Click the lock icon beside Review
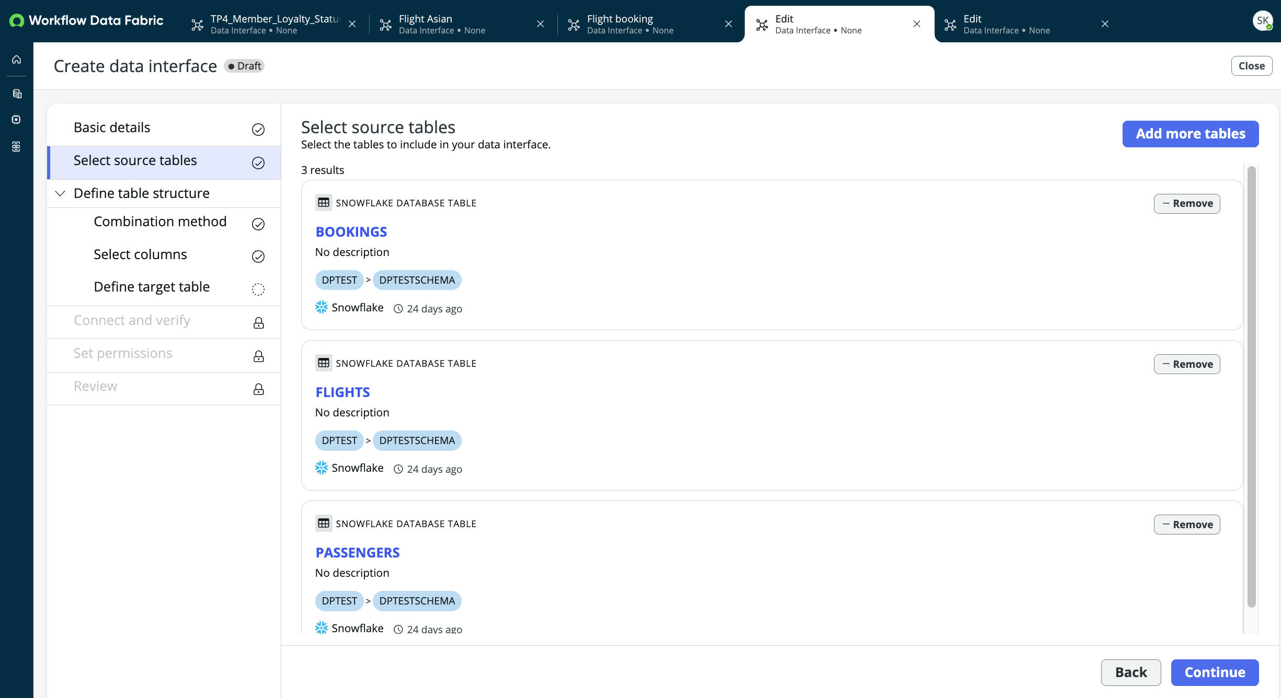Viewport: 1281px width, 698px height. pos(258,389)
